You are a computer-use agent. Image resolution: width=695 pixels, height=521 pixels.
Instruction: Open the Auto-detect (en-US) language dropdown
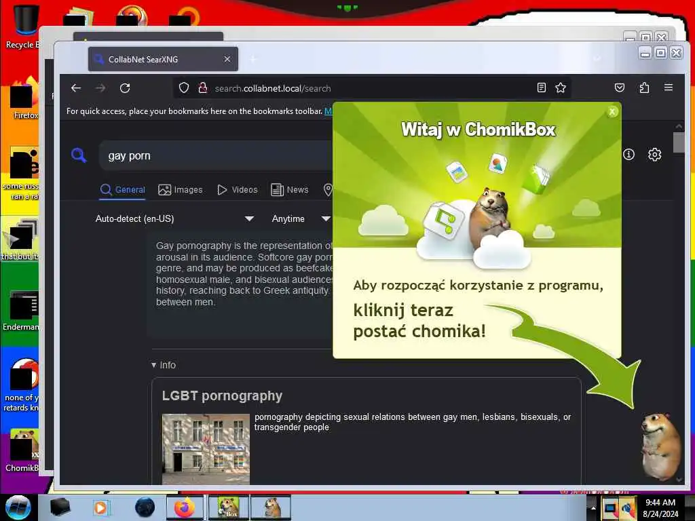(x=174, y=218)
